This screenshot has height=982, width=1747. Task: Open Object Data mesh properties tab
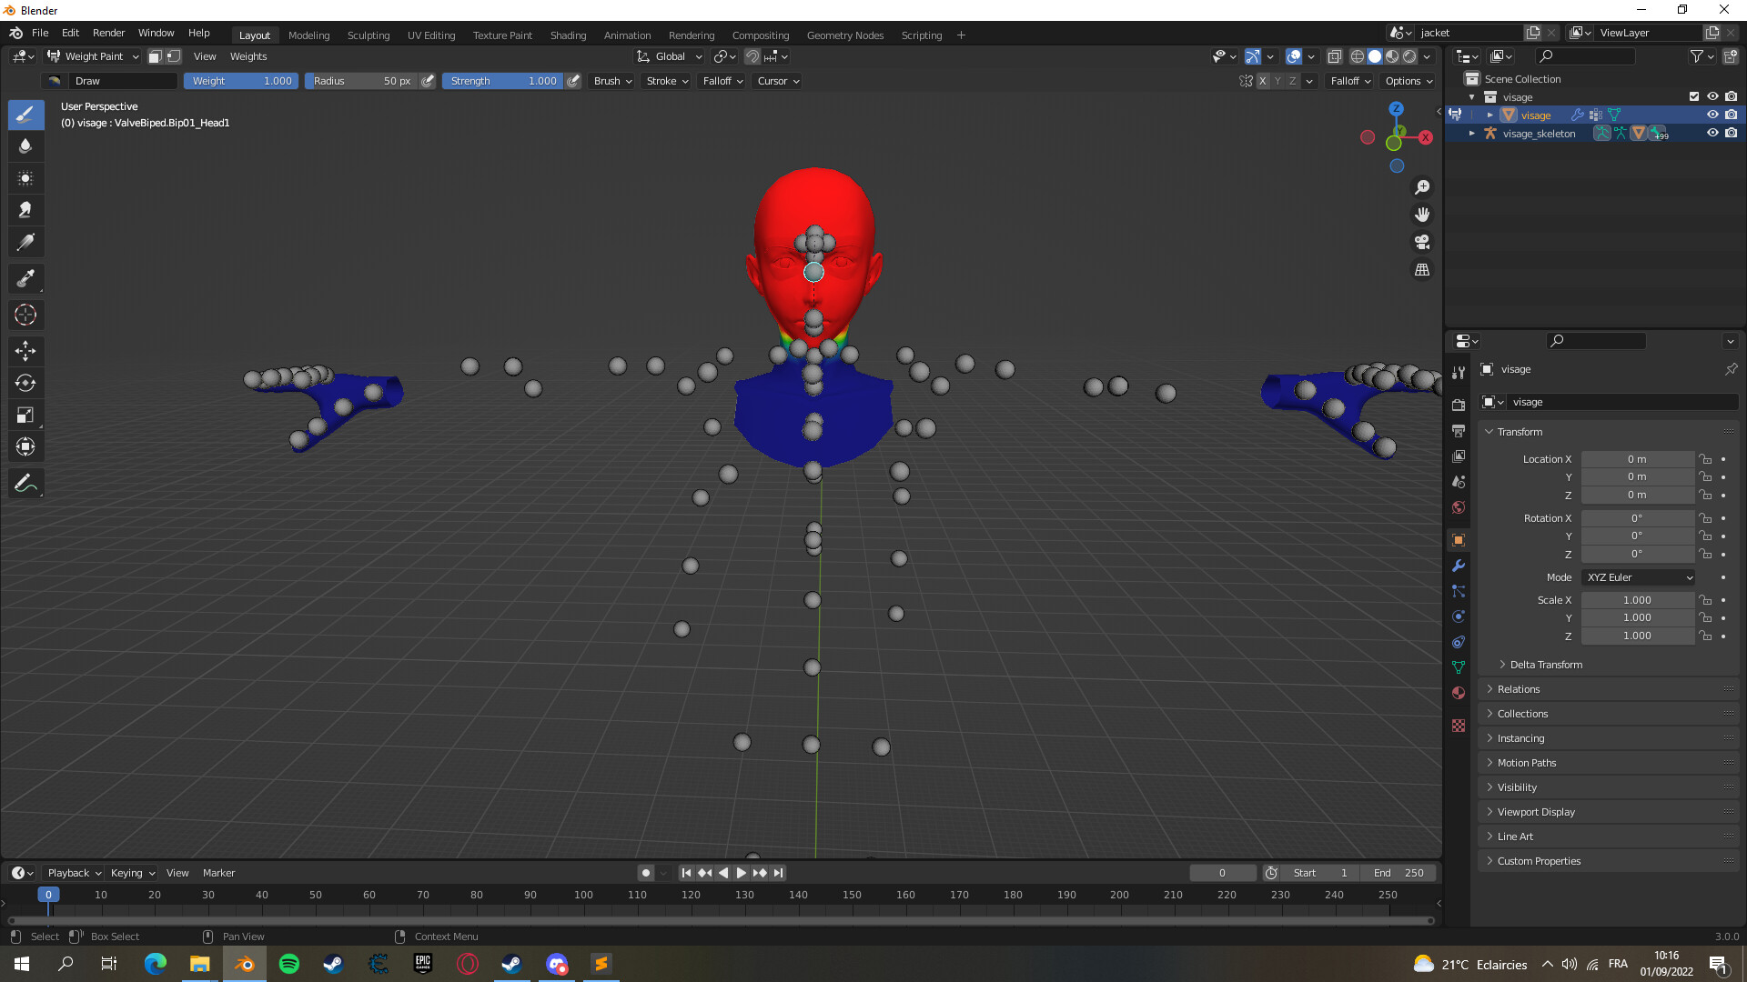point(1459,667)
